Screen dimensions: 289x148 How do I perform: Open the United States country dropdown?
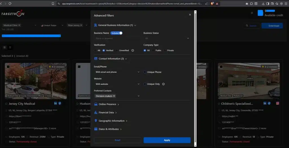tap(52, 25)
